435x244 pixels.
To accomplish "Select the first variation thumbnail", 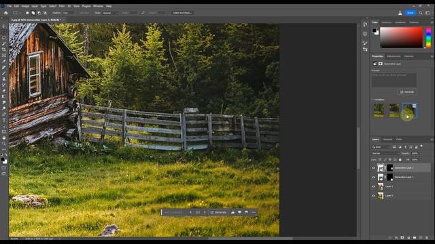I will [379, 110].
